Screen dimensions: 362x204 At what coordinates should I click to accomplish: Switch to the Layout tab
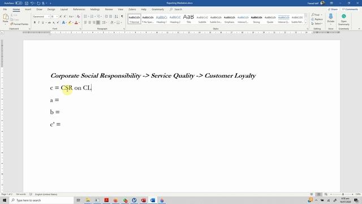click(x=64, y=10)
